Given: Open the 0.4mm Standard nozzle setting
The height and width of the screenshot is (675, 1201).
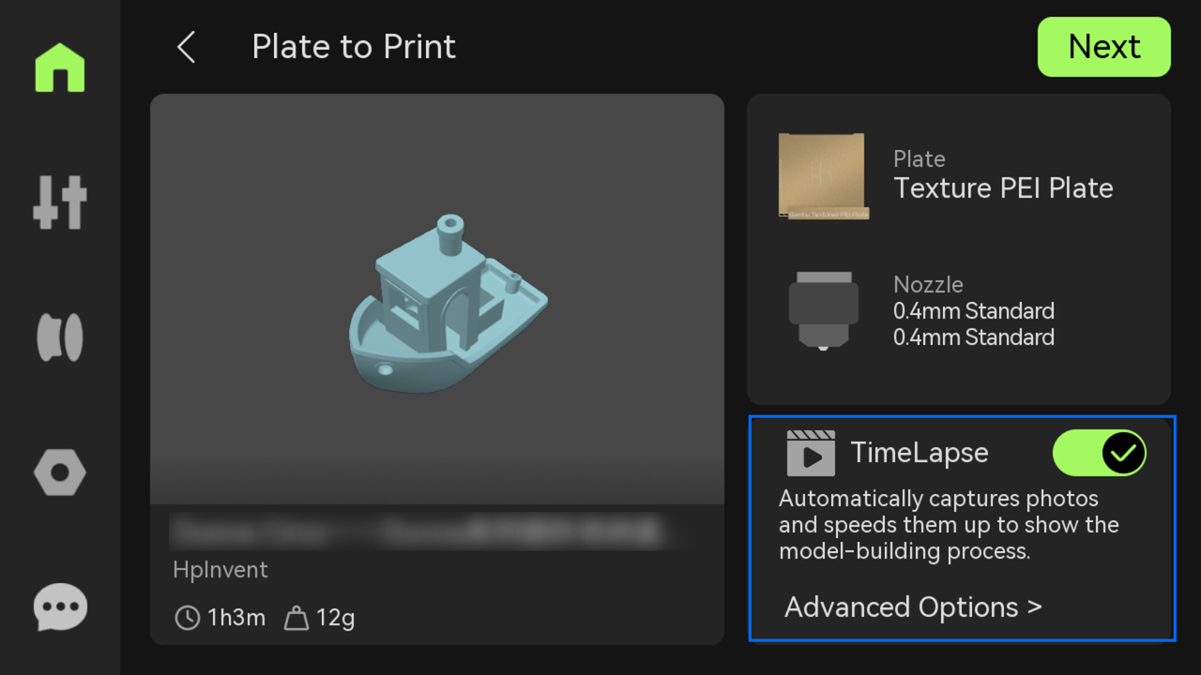Looking at the screenshot, I should pyautogui.click(x=958, y=311).
